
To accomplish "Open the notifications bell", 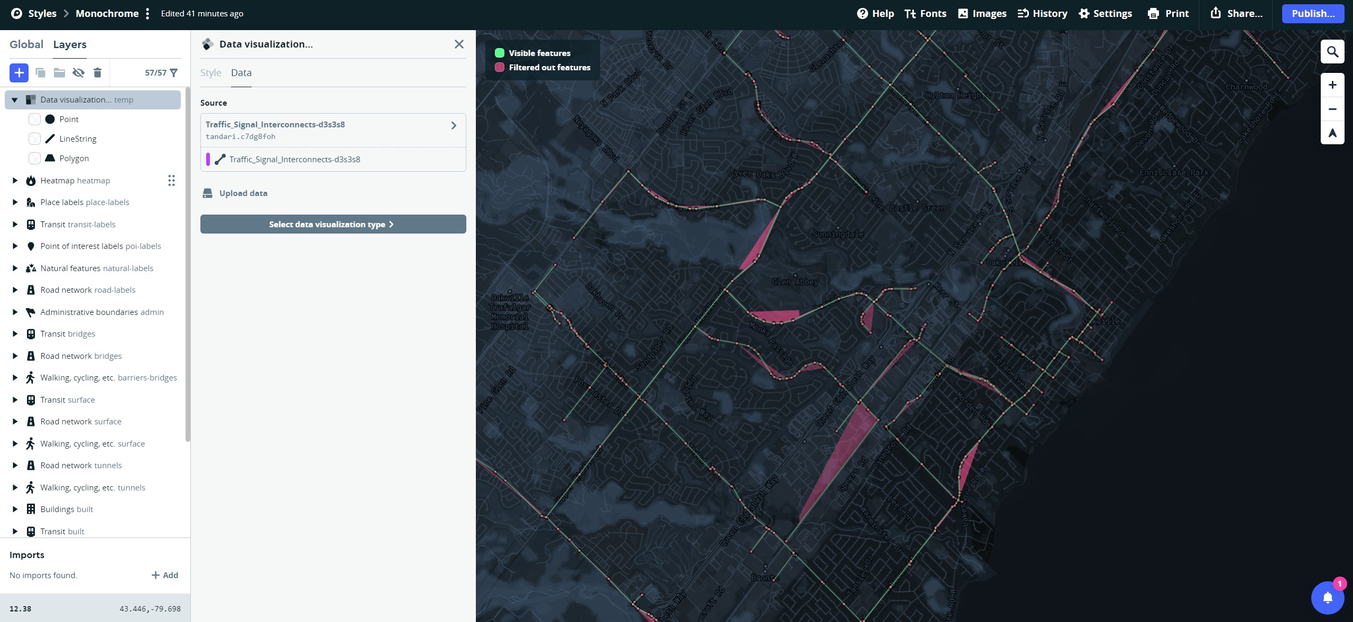I will pyautogui.click(x=1327, y=598).
